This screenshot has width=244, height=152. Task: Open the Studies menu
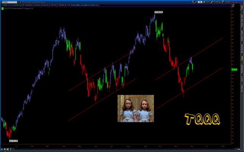point(226,2)
